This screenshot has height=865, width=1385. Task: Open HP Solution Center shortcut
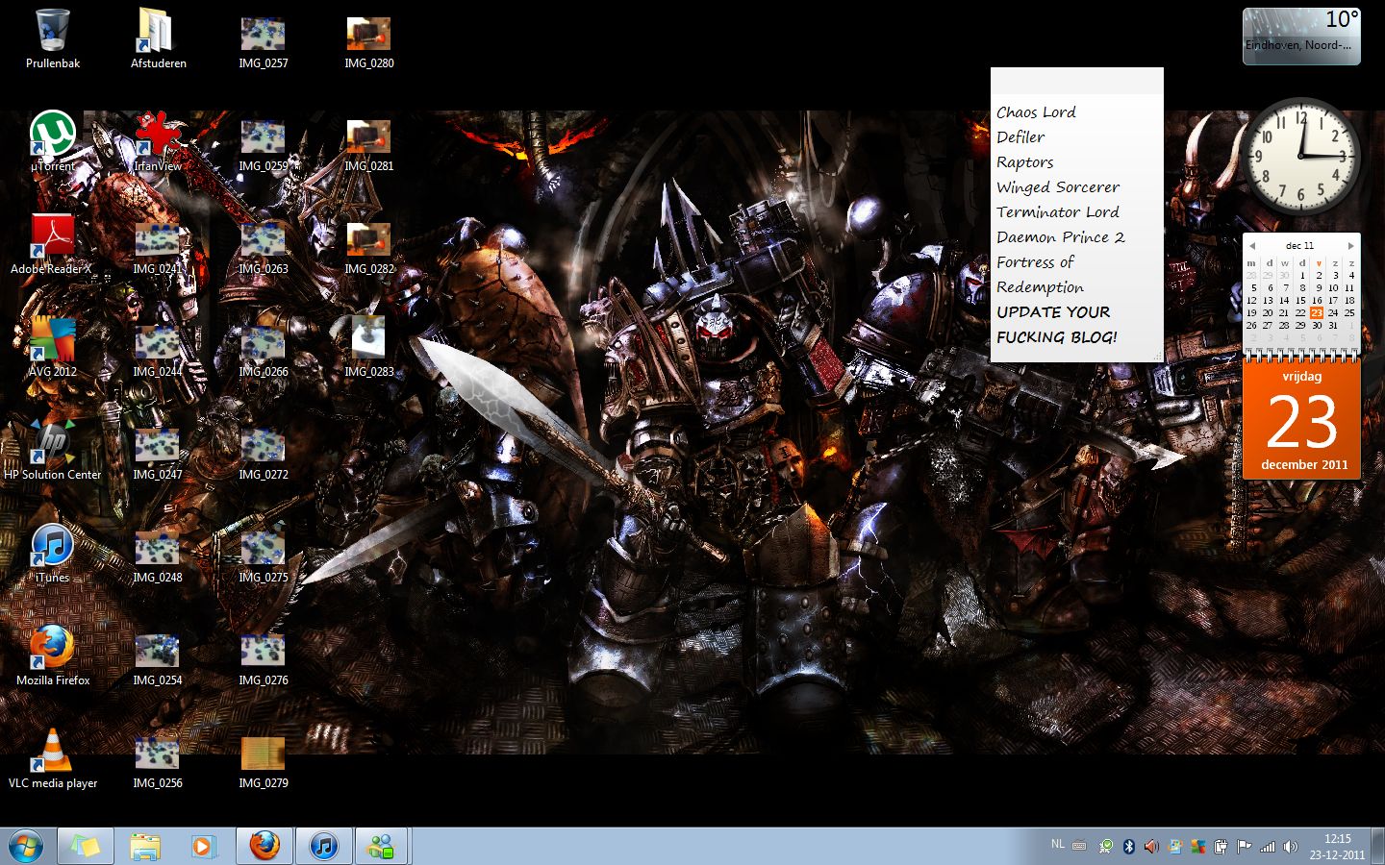point(52,443)
